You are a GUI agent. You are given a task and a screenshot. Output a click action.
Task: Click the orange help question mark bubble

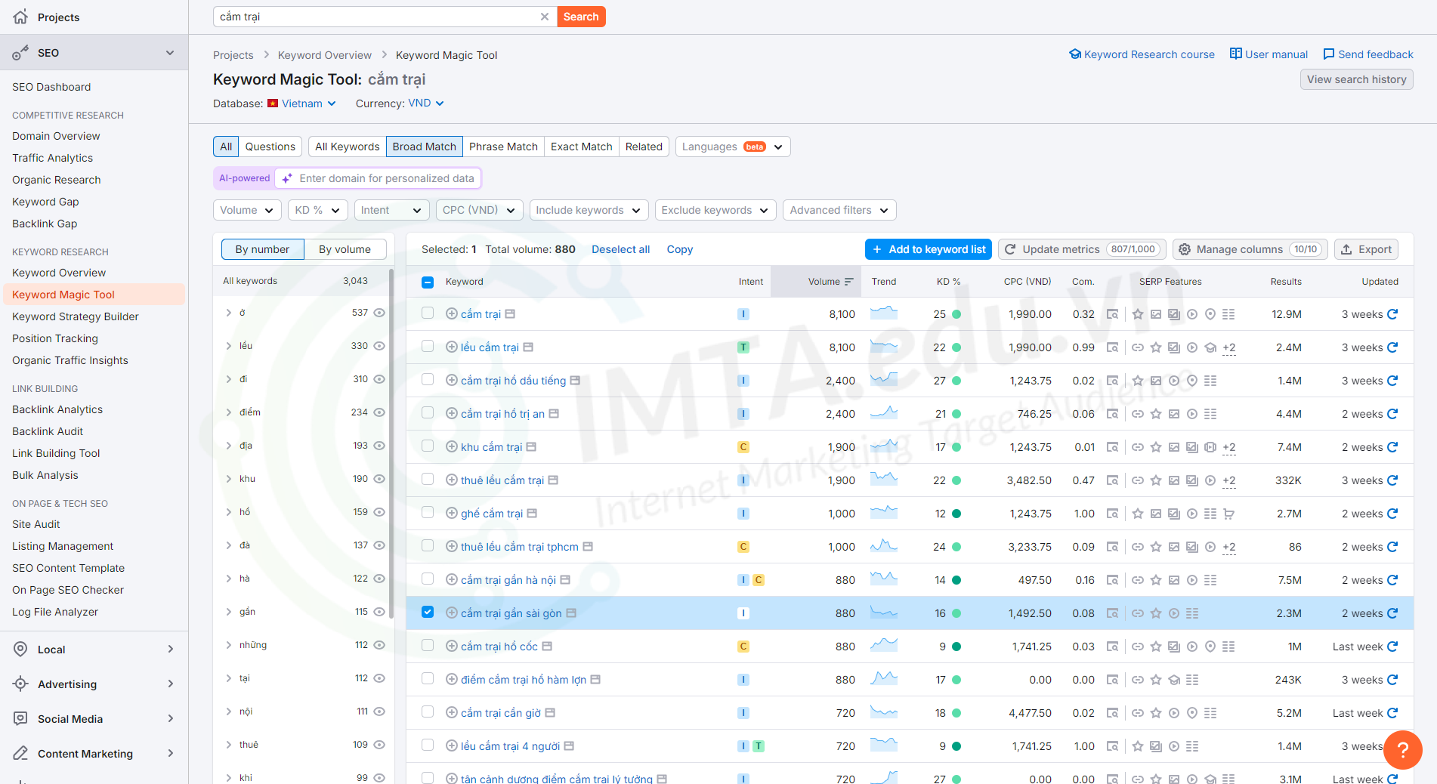1402,749
